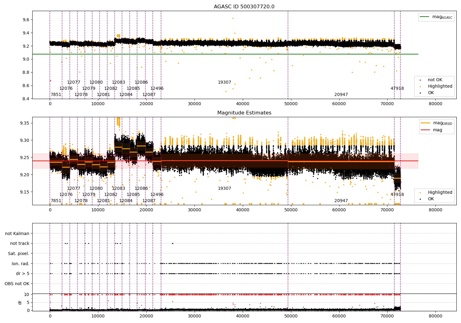Click the 9.15 y-axis tick label
461x323 pixels.
click(25, 192)
